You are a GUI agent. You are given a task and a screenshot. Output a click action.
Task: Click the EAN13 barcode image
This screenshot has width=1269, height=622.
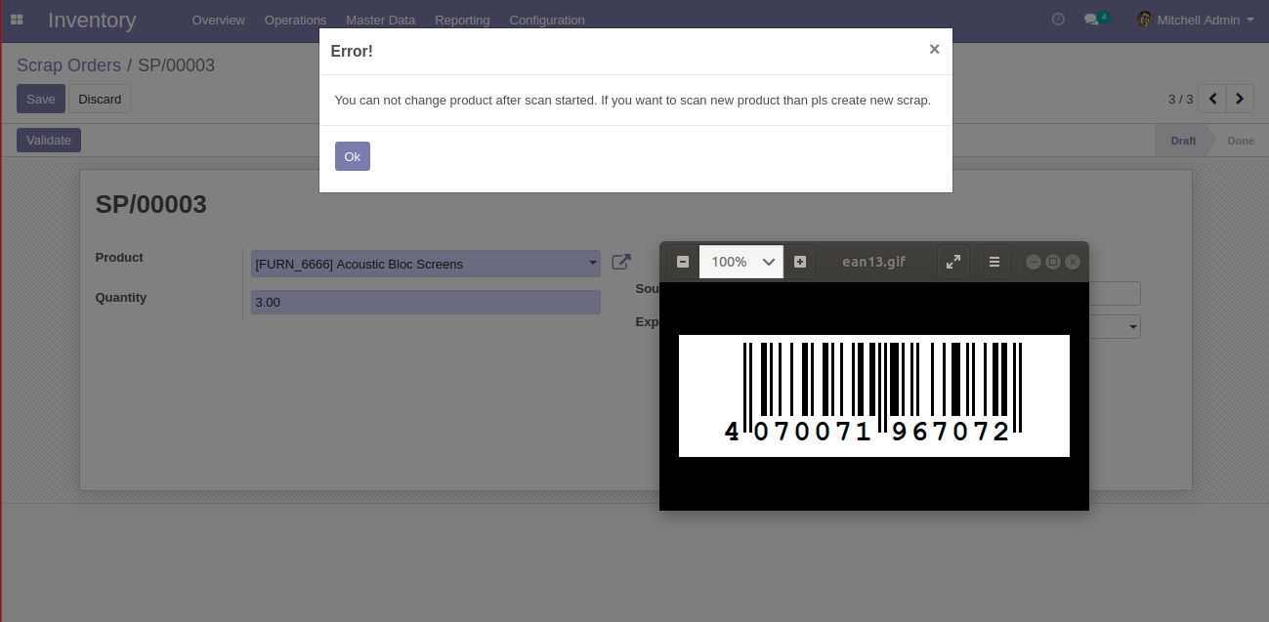[874, 395]
